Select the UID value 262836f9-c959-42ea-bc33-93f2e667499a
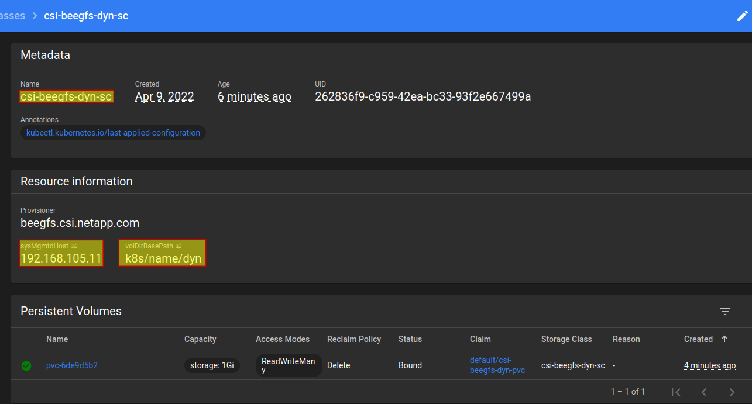The height and width of the screenshot is (404, 752). point(423,96)
